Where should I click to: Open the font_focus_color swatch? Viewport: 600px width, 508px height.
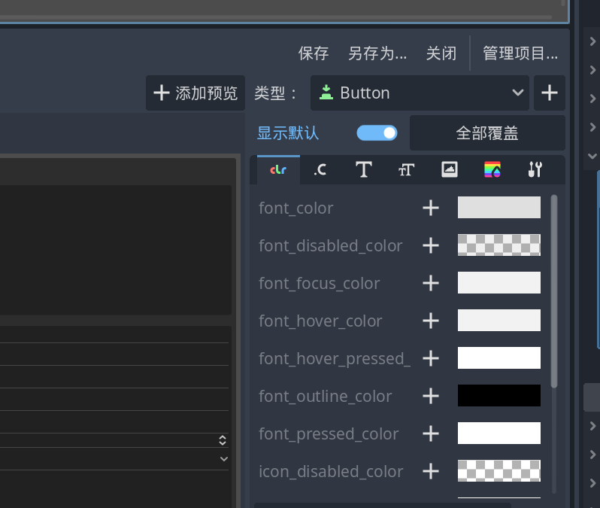click(x=499, y=283)
